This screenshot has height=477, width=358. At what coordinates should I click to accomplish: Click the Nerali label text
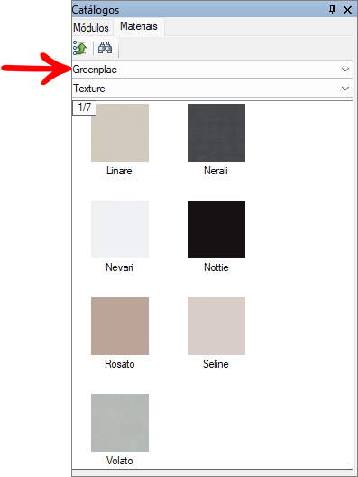pyautogui.click(x=216, y=171)
